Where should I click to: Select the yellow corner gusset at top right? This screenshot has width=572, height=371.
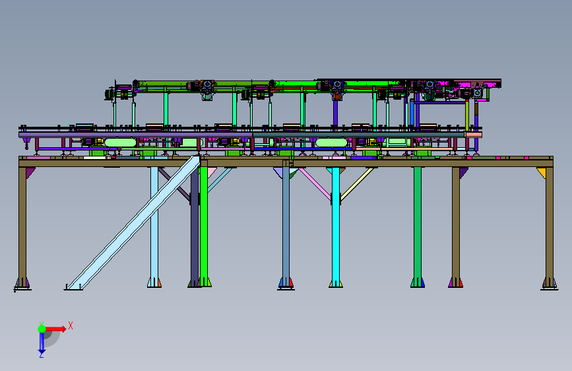point(542,172)
